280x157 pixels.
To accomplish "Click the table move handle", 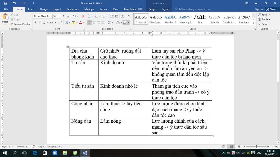I will pos(68,46).
